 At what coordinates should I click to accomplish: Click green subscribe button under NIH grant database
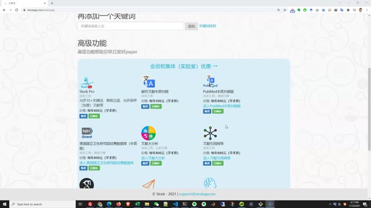(94, 168)
